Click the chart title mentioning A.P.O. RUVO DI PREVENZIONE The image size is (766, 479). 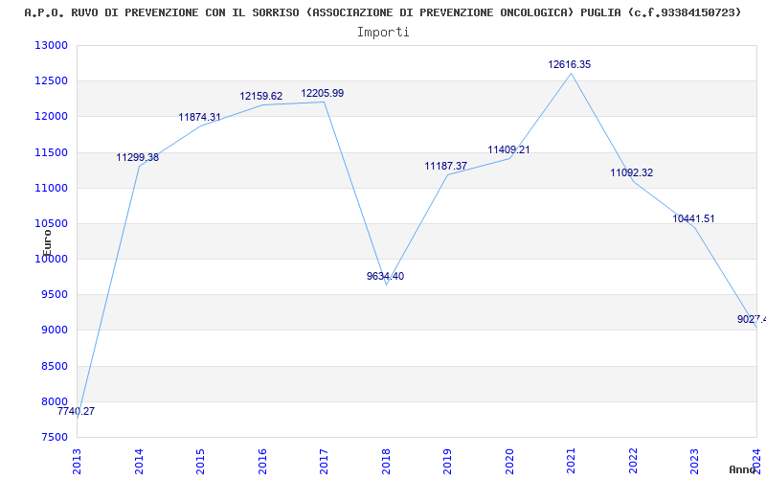coord(382,12)
